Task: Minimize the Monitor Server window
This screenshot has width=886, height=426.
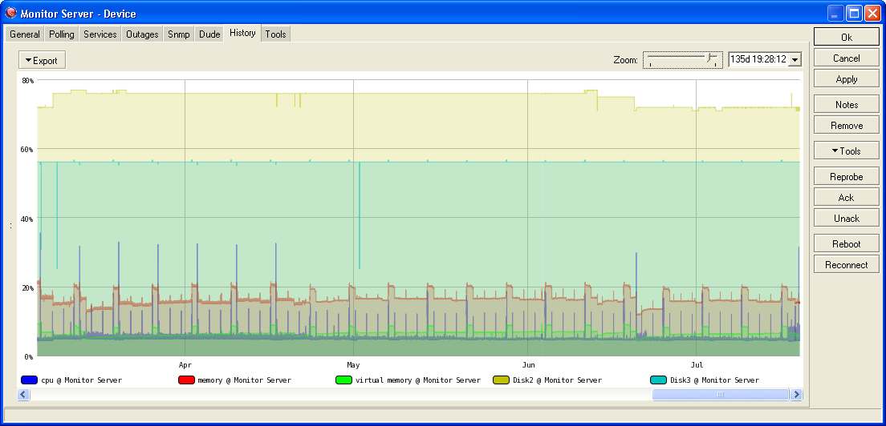Action: click(835, 14)
